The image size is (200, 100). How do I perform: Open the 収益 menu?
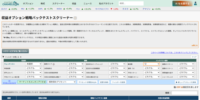click(74, 4)
